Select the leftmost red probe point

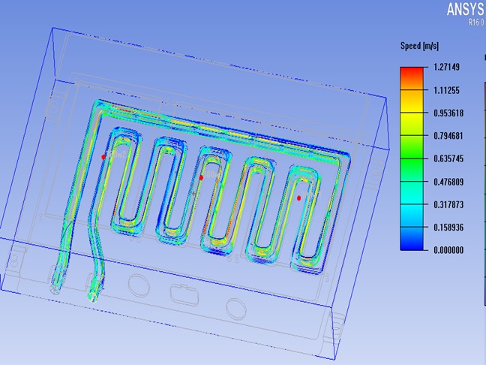pyautogui.click(x=104, y=156)
